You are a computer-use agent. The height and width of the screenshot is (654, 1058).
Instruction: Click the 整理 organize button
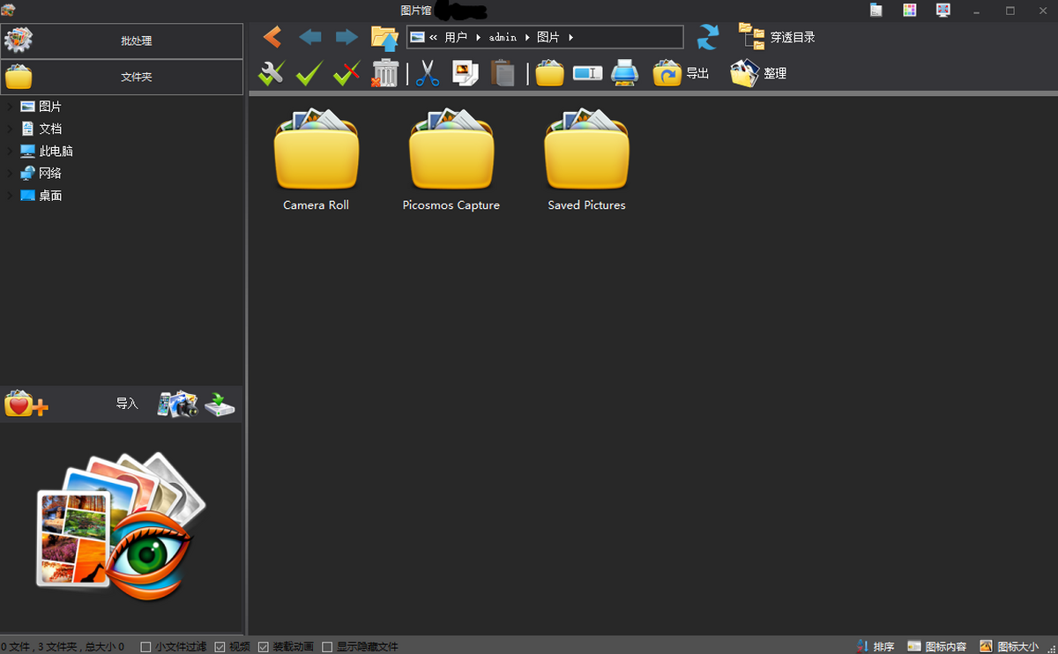758,73
